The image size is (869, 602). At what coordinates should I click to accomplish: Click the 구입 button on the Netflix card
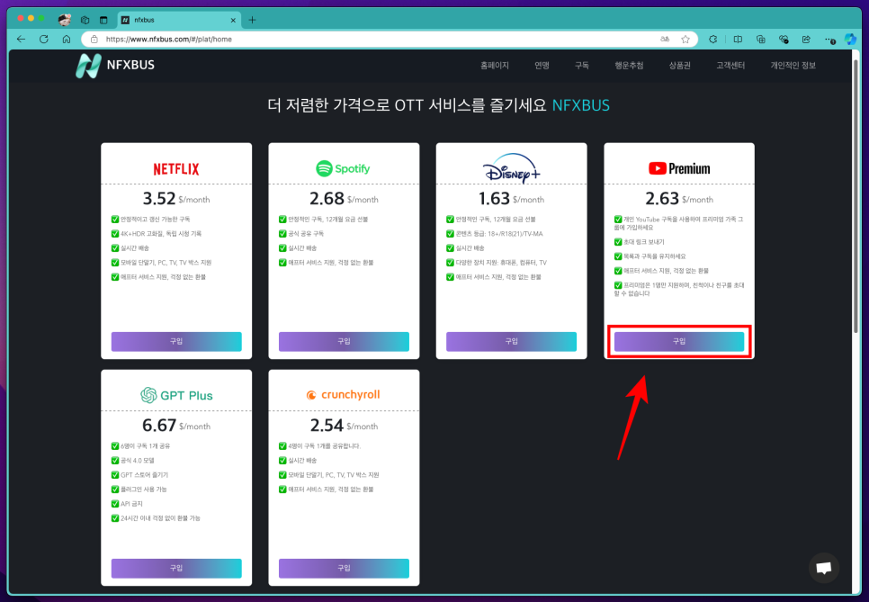pyautogui.click(x=176, y=341)
